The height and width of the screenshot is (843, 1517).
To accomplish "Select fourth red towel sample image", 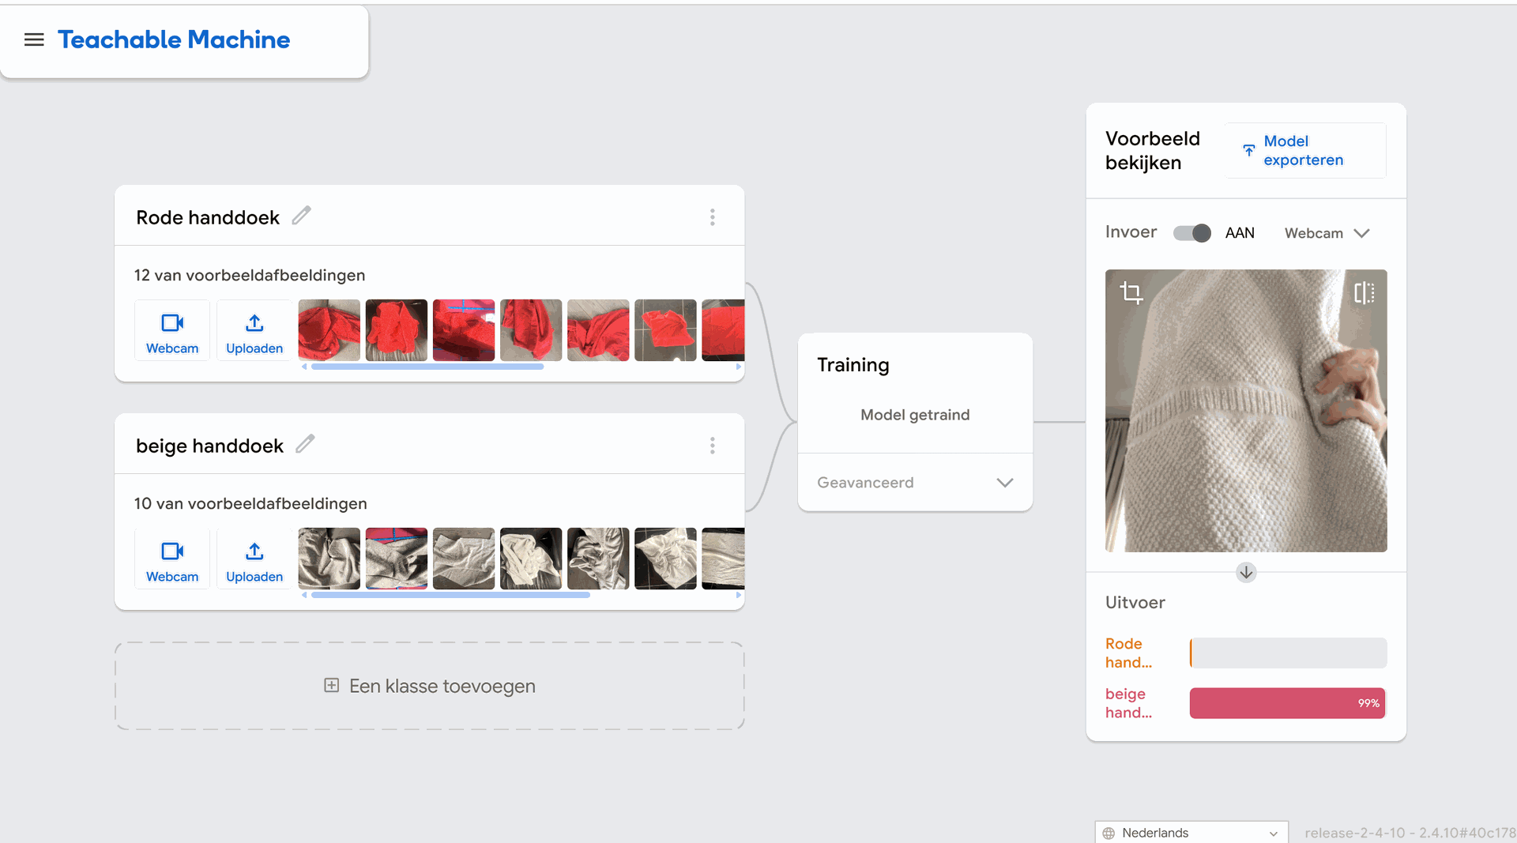I will [x=531, y=330].
